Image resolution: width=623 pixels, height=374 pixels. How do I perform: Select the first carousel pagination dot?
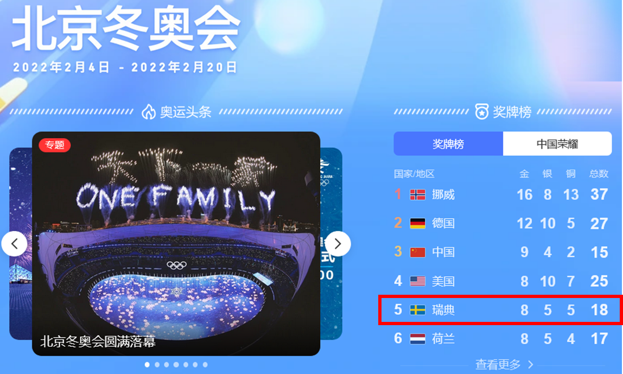148,364
